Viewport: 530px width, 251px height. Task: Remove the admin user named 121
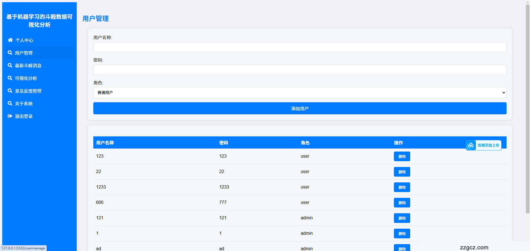click(x=402, y=218)
